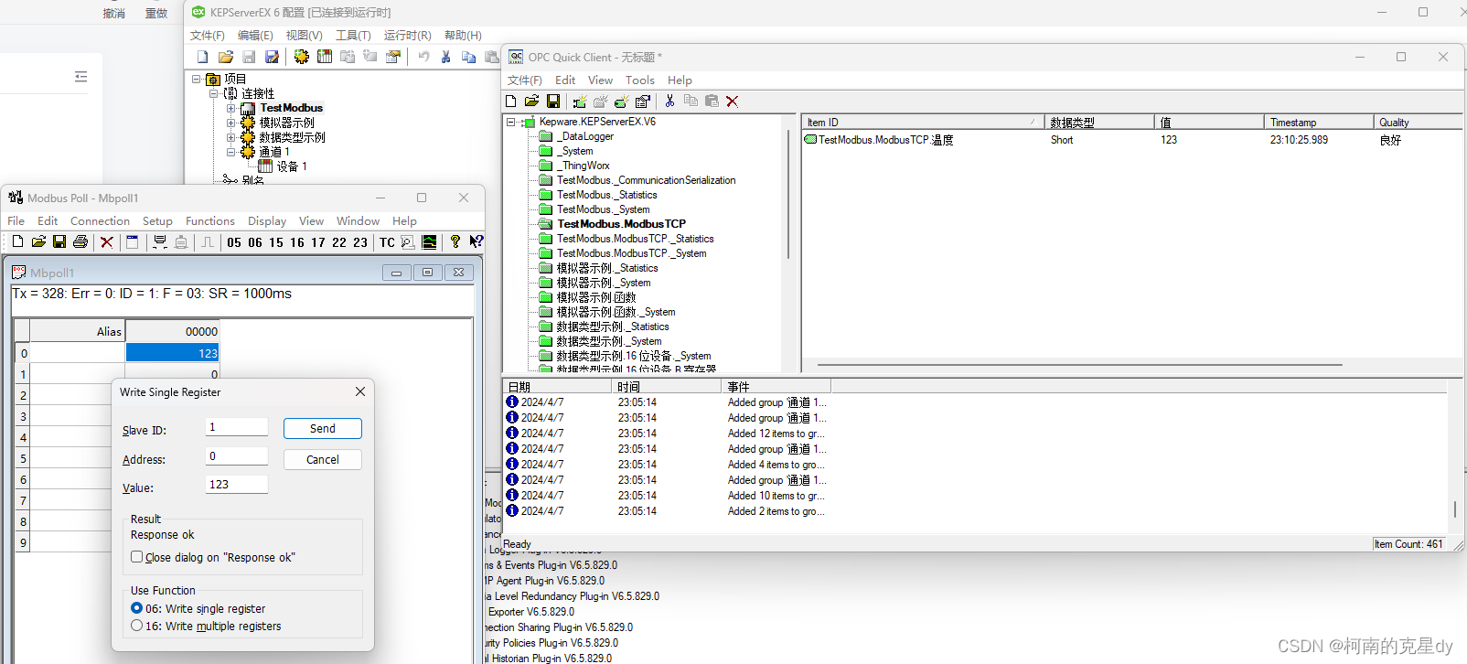Viewport: 1467px width, 664px height.
Task: Select 16: Write multiple registers radio button
Action: tap(137, 626)
